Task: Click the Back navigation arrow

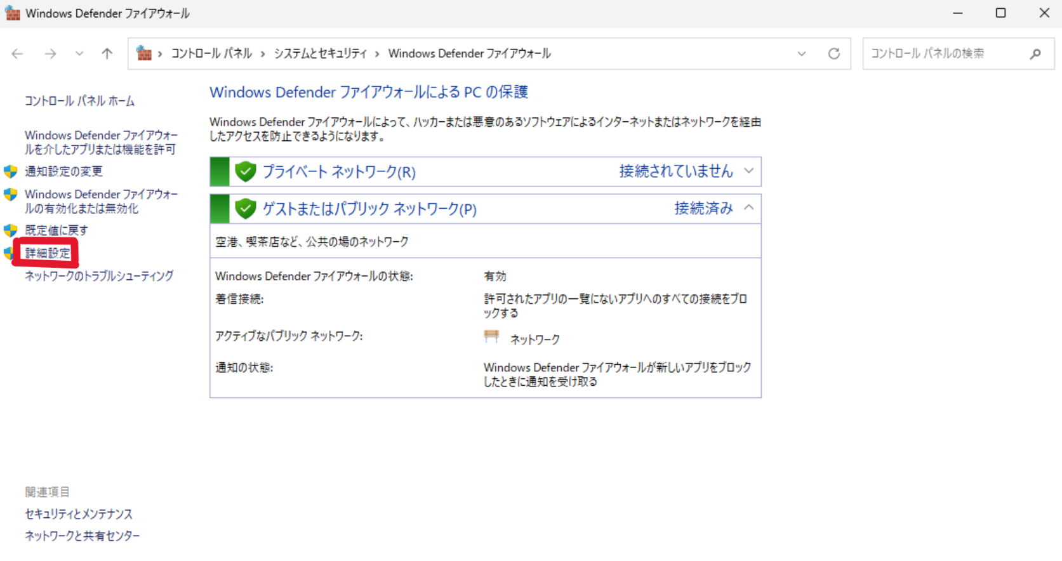Action: pyautogui.click(x=17, y=54)
